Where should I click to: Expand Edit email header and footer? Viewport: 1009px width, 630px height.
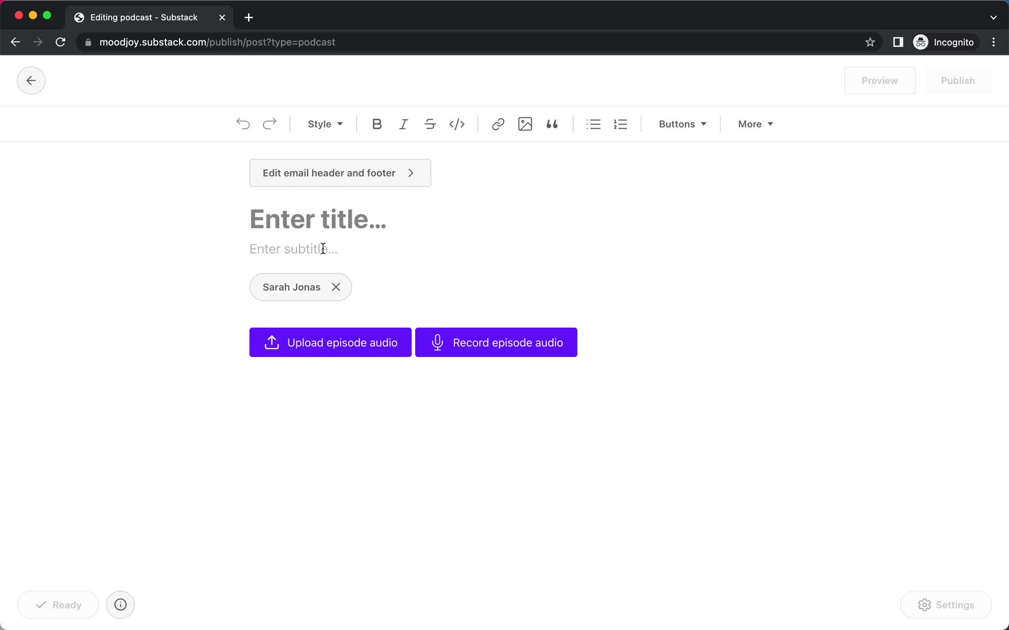340,173
